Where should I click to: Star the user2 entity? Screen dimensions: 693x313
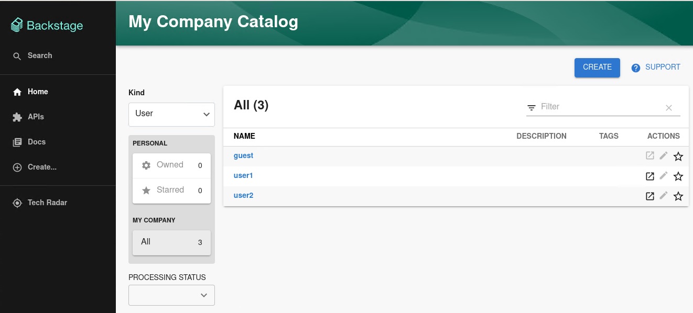pyautogui.click(x=678, y=196)
